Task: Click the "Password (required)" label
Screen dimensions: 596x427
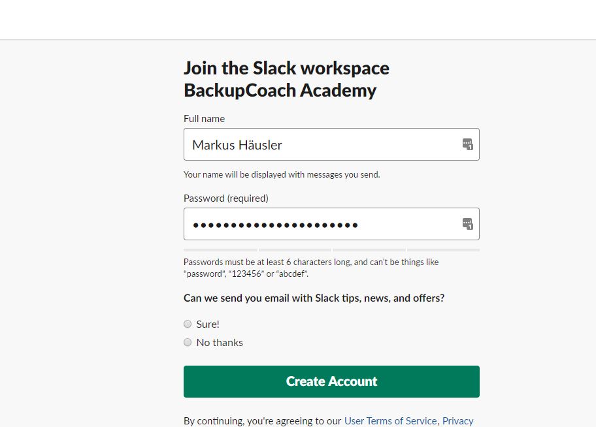Action: (x=226, y=198)
